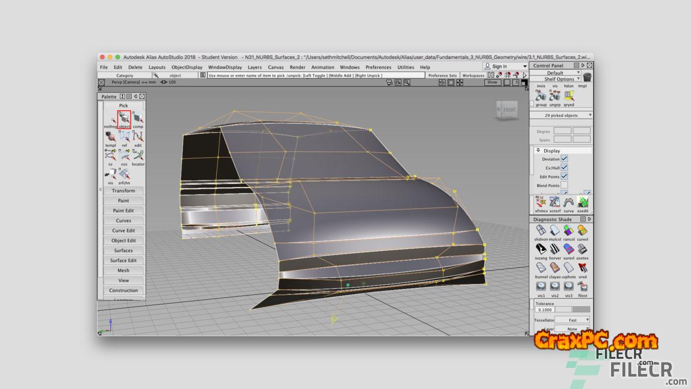Activate the Pick template tool
The width and height of the screenshot is (691, 389).
[x=111, y=137]
